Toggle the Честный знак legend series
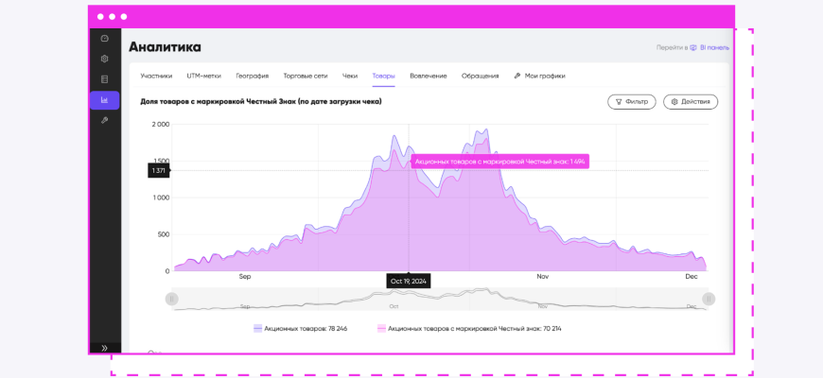This screenshot has width=823, height=378. (x=458, y=329)
